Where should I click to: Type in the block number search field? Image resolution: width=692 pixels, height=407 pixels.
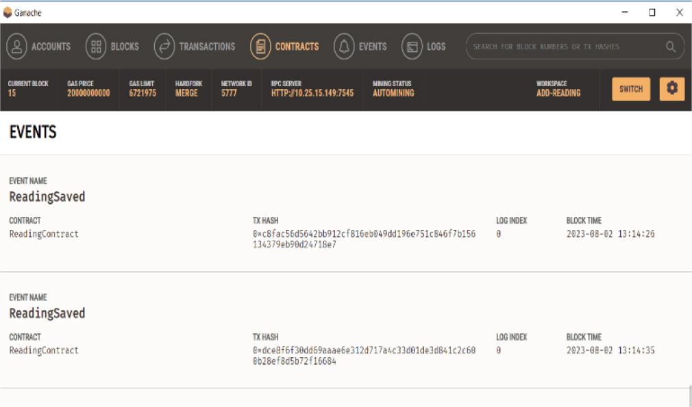click(562, 47)
